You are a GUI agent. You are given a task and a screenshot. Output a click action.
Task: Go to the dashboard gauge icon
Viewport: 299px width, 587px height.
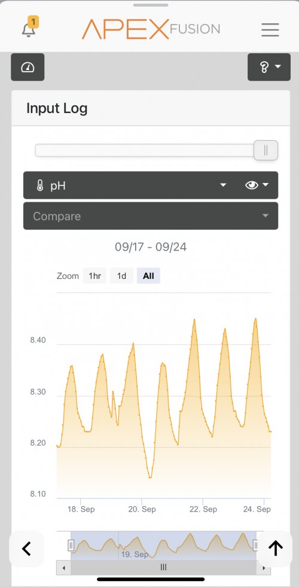28,67
